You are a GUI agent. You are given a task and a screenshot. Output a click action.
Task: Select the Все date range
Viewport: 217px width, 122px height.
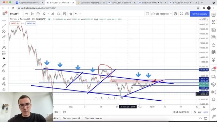tap(56, 112)
